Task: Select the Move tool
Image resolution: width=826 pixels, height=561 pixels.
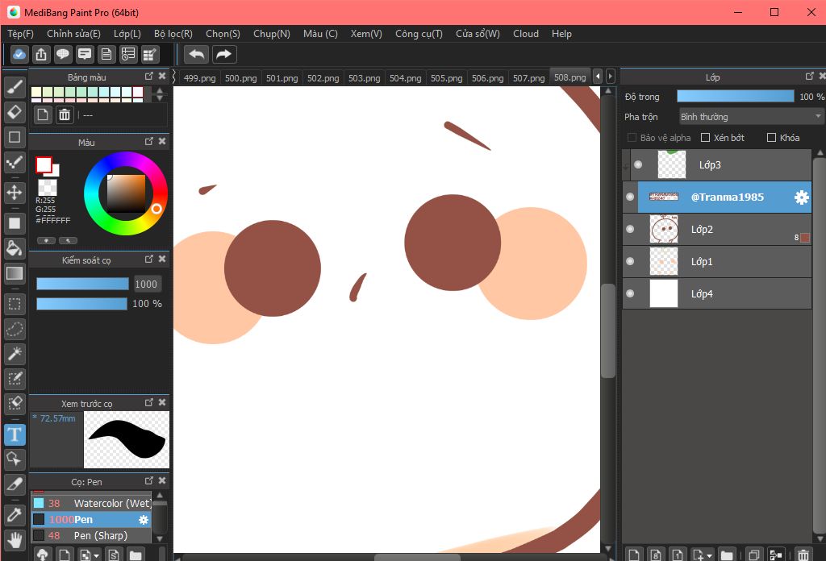Action: pos(15,192)
